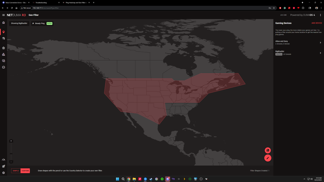Select the Custom filter mode
The width and height of the screenshot is (324, 182).
25,171
